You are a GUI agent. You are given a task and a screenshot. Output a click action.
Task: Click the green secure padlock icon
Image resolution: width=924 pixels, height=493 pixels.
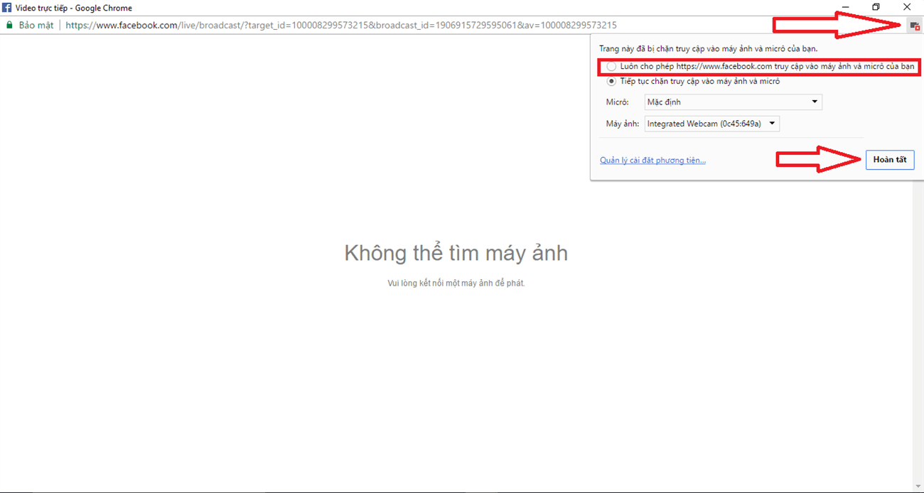(9, 25)
